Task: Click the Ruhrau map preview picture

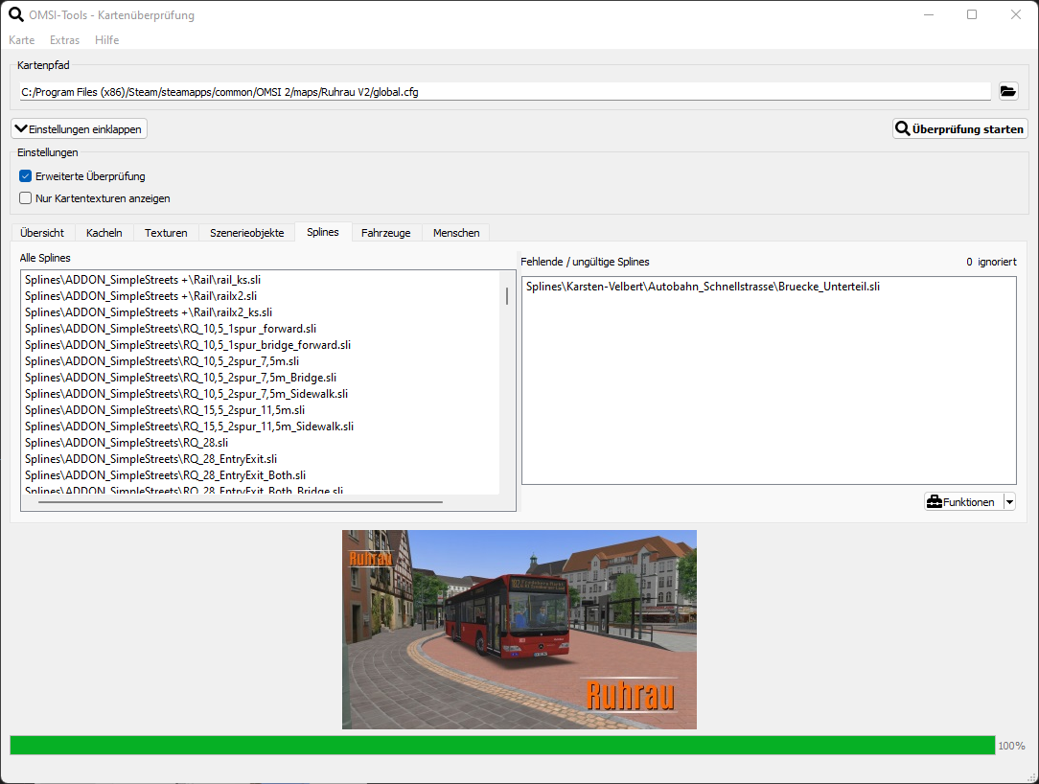Action: coord(519,630)
